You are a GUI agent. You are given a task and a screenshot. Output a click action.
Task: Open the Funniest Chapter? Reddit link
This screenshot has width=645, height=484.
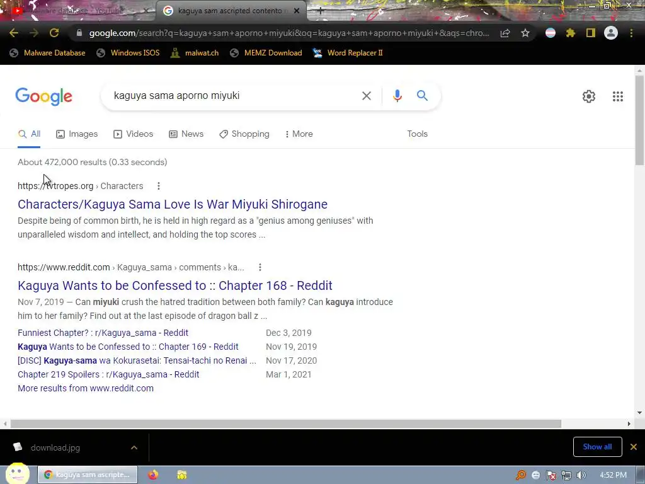(103, 333)
